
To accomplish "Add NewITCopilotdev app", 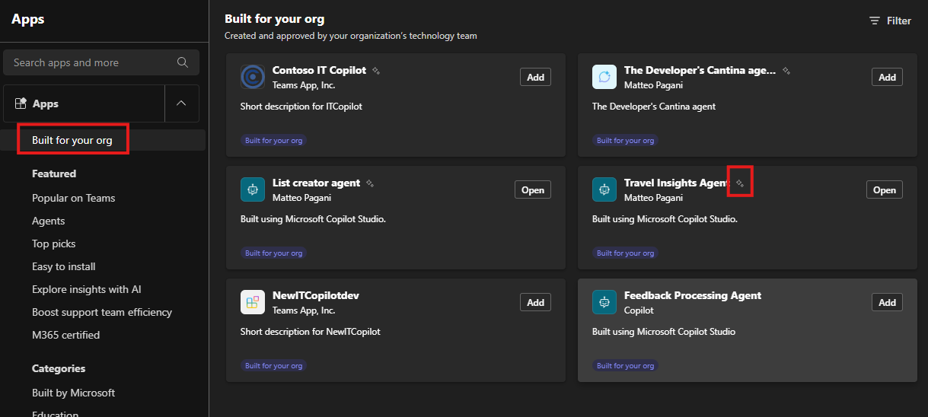I will 536,302.
